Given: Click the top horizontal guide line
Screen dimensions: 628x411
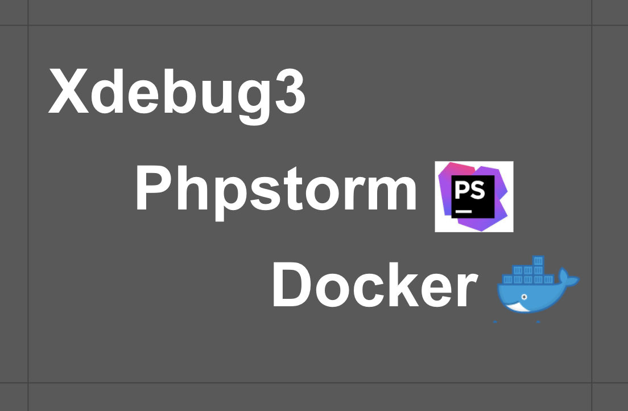Looking at the screenshot, I should click(314, 25).
